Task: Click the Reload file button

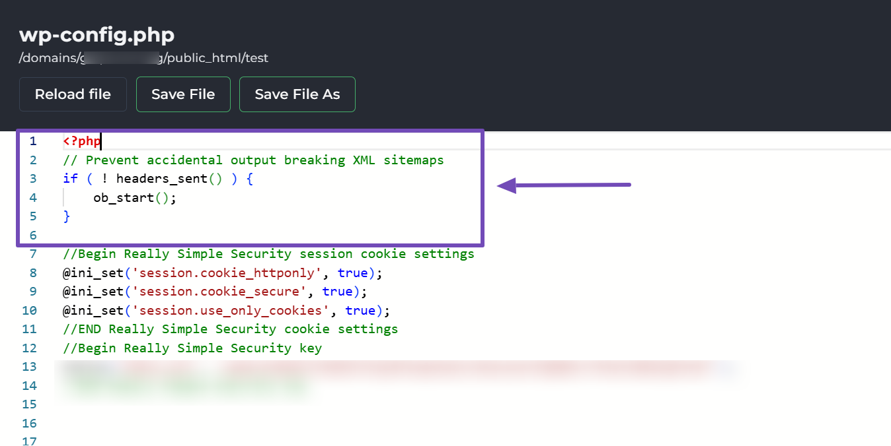Action: point(73,94)
